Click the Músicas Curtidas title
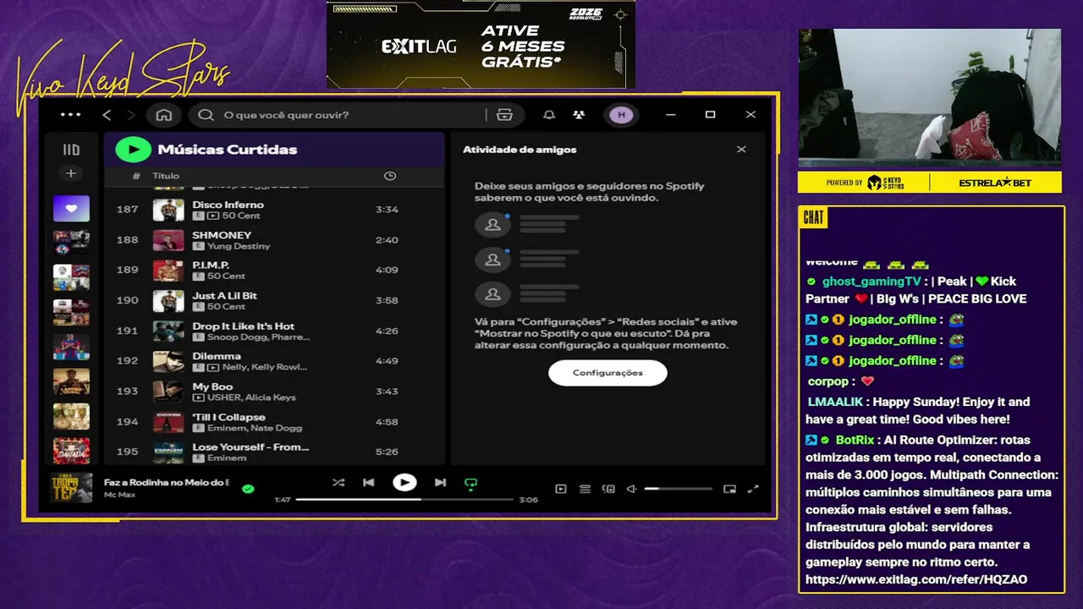 point(228,150)
